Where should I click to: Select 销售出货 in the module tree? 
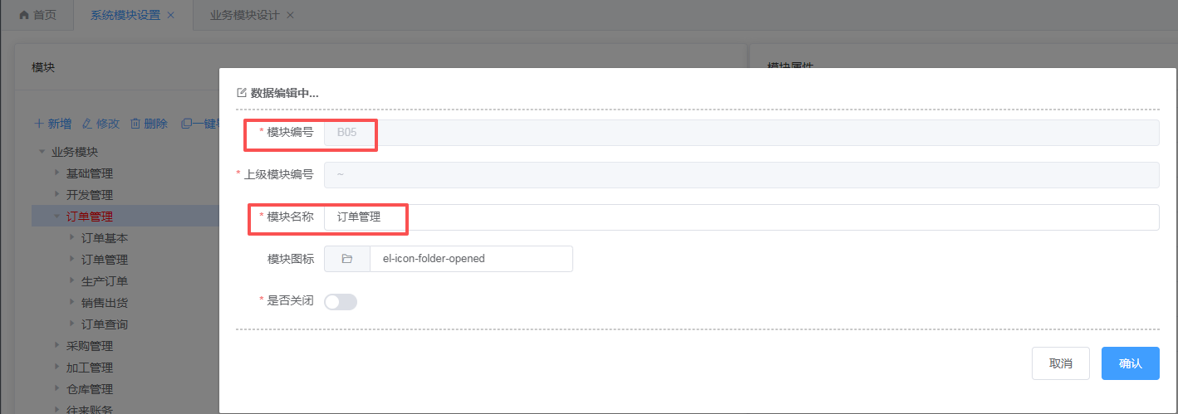[x=105, y=303]
